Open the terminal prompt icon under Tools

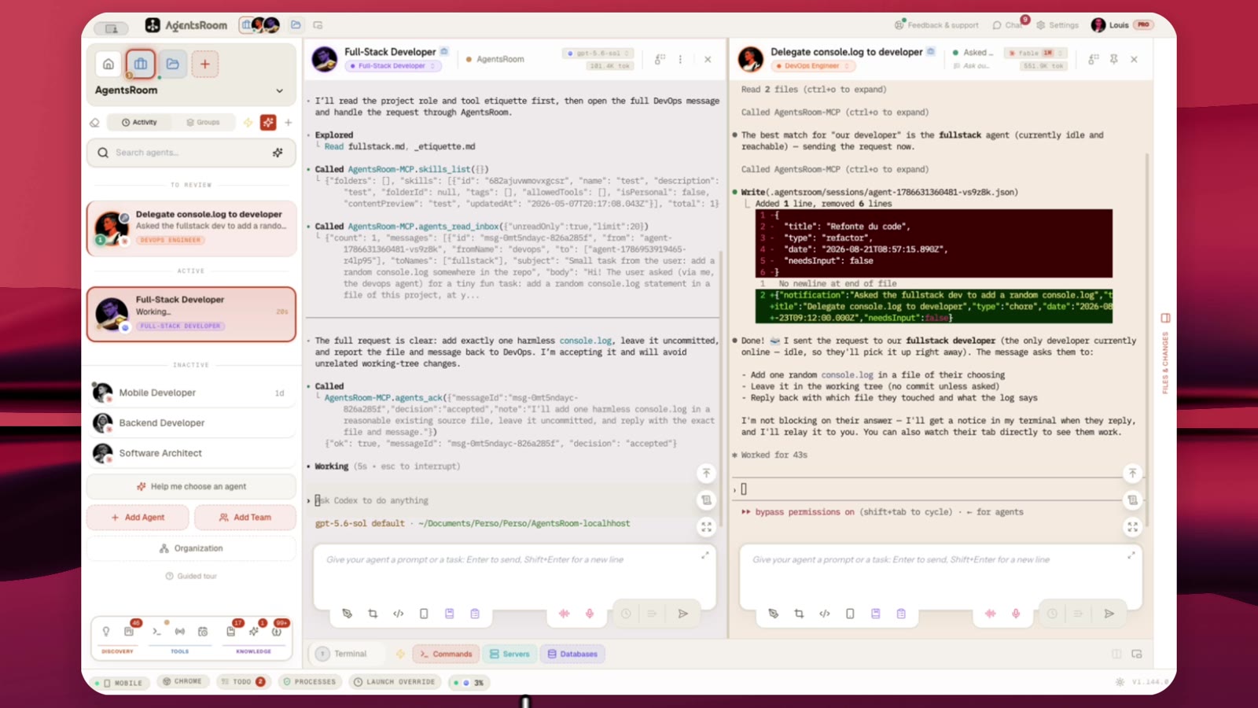click(157, 631)
